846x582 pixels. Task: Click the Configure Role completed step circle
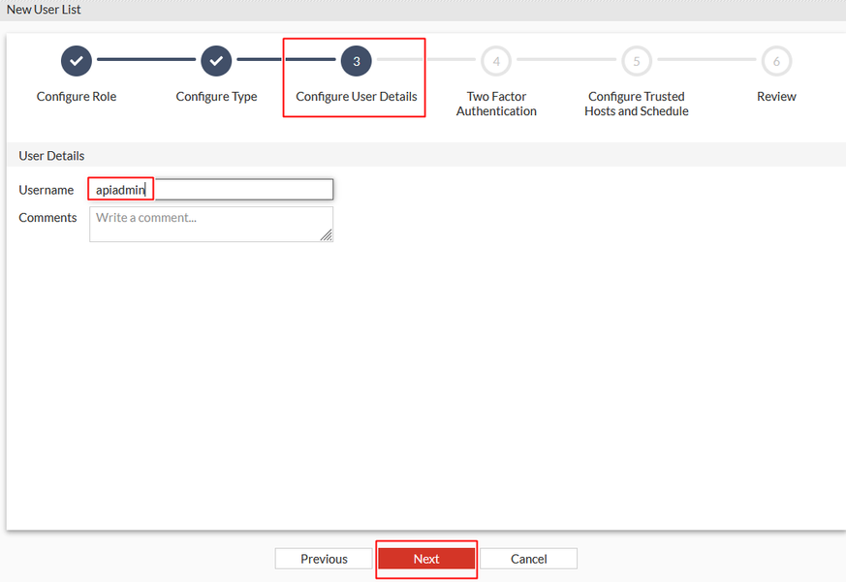tap(77, 61)
